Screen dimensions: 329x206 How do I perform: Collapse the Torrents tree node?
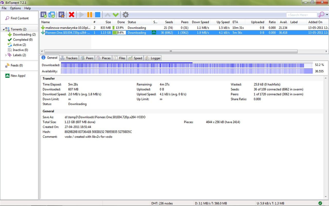[3, 29]
